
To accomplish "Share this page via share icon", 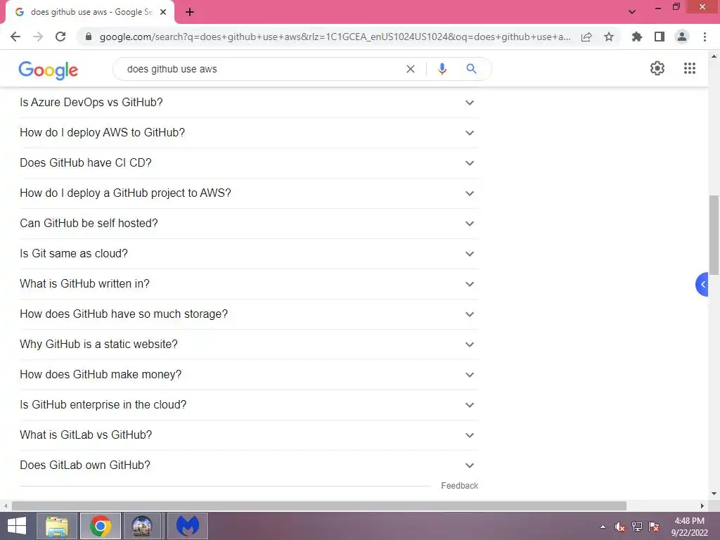I will (586, 37).
